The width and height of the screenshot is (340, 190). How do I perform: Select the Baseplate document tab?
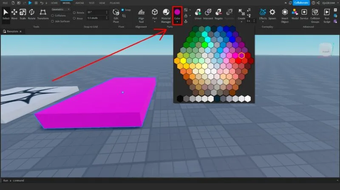12,31
